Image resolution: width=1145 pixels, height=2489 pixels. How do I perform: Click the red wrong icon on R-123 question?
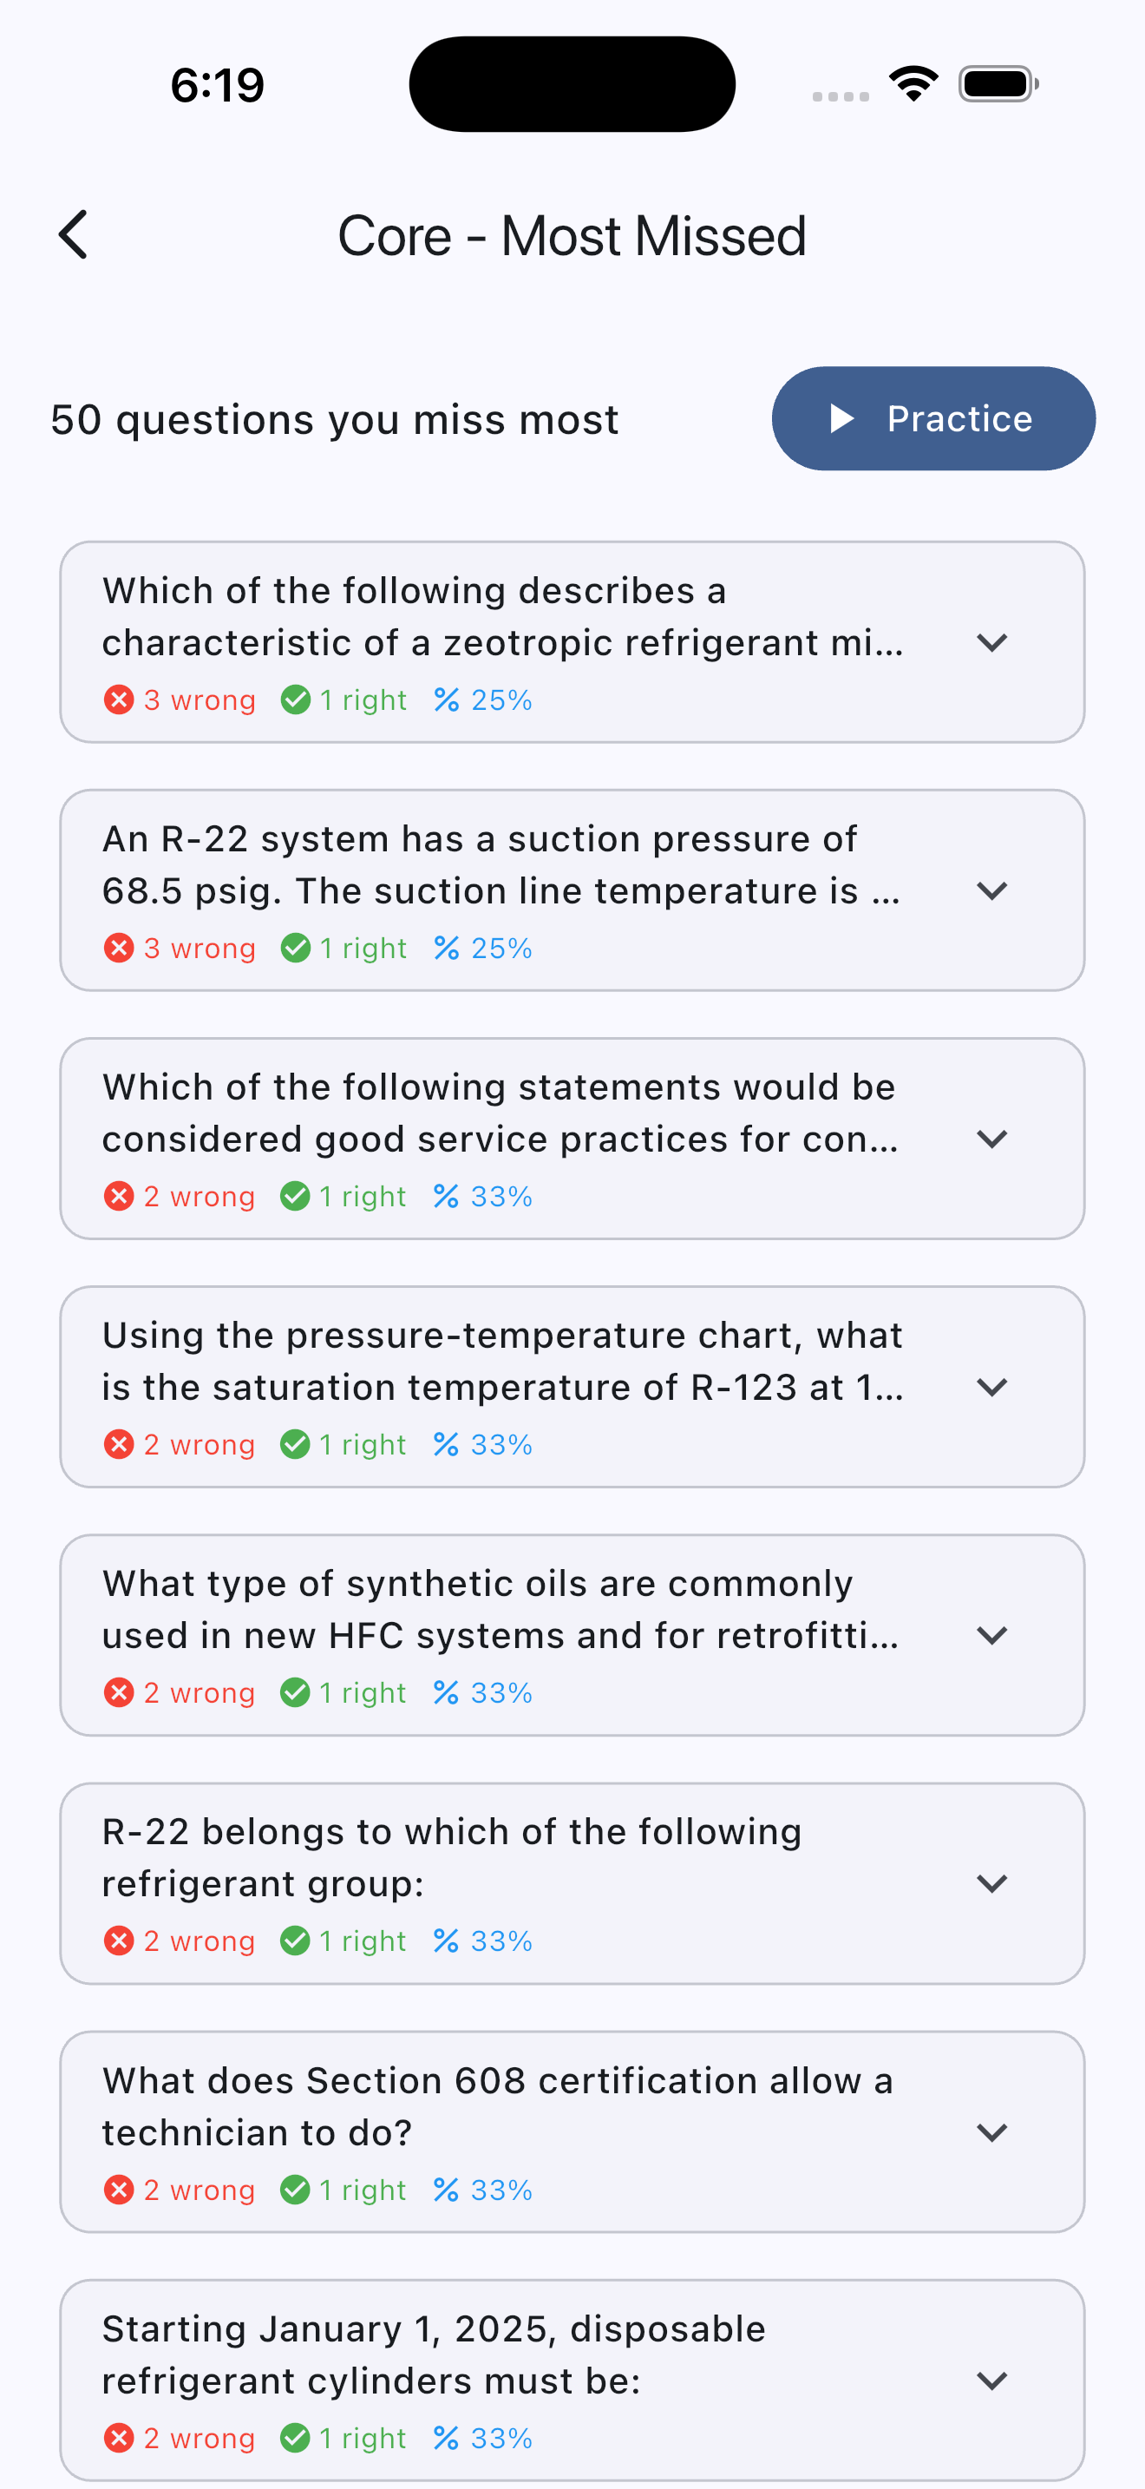[x=119, y=1444]
